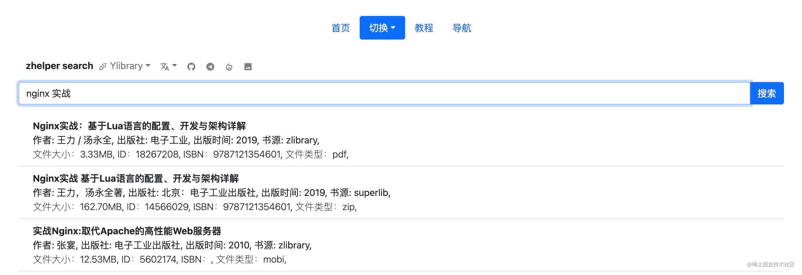Click the plug/connector icon beside zhelper search

103,66
